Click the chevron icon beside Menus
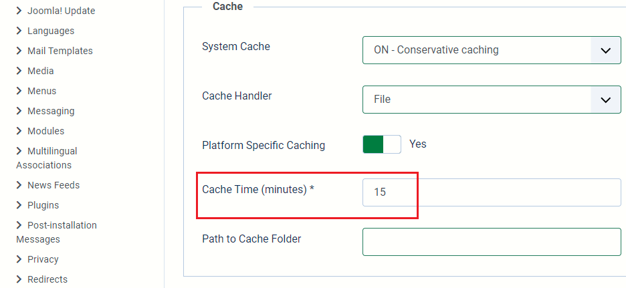The height and width of the screenshot is (288, 626). click(19, 91)
